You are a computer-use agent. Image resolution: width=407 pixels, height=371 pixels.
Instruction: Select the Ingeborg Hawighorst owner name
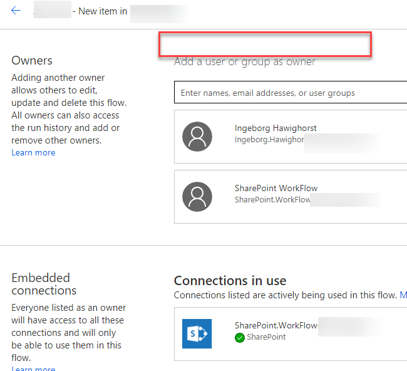click(276, 128)
